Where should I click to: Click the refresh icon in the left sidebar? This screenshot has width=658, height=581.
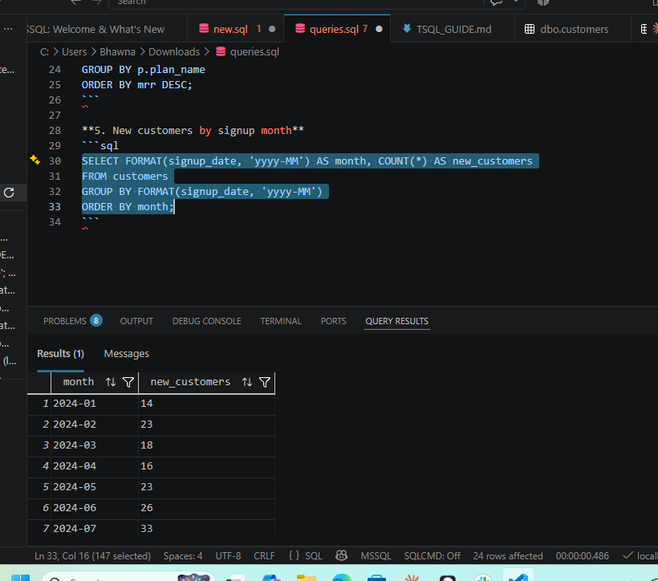10,193
